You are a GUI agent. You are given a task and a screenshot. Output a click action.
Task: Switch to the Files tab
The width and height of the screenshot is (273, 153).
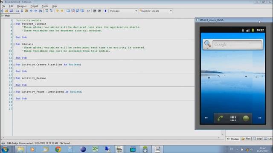[x=246, y=139]
